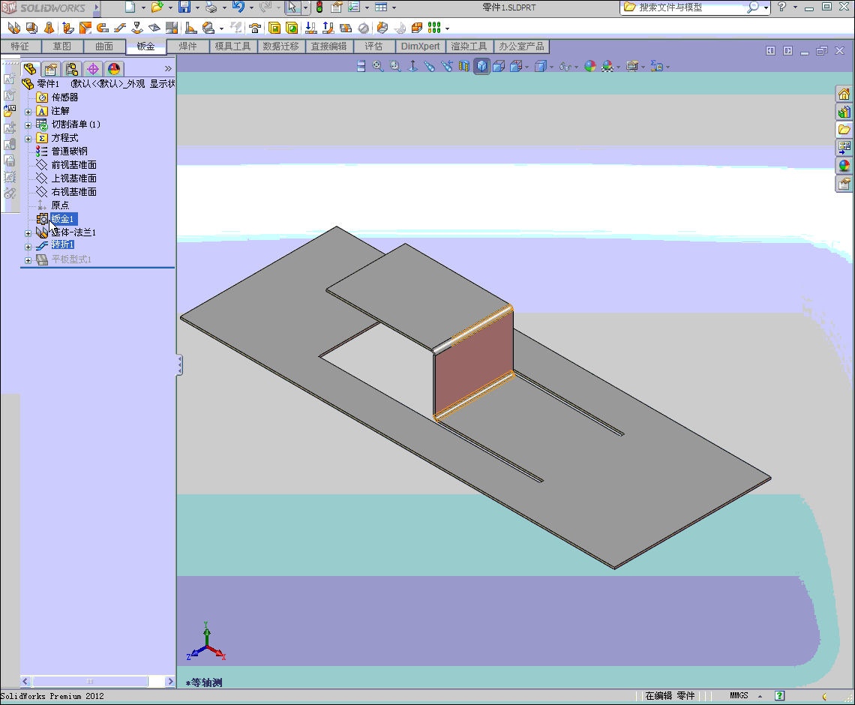Open the search box dropdown arrow
Viewport: 855px width, 705px height.
(766, 7)
